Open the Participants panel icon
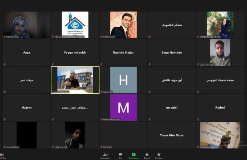Viewport: 247px width, 160px height. pyautogui.click(x=105, y=155)
